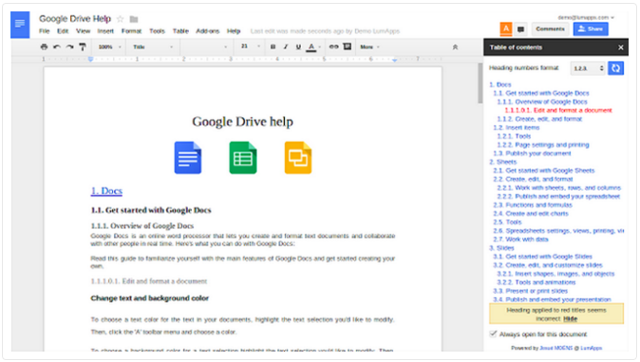
Task: Open the Help menu
Action: pyautogui.click(x=234, y=31)
